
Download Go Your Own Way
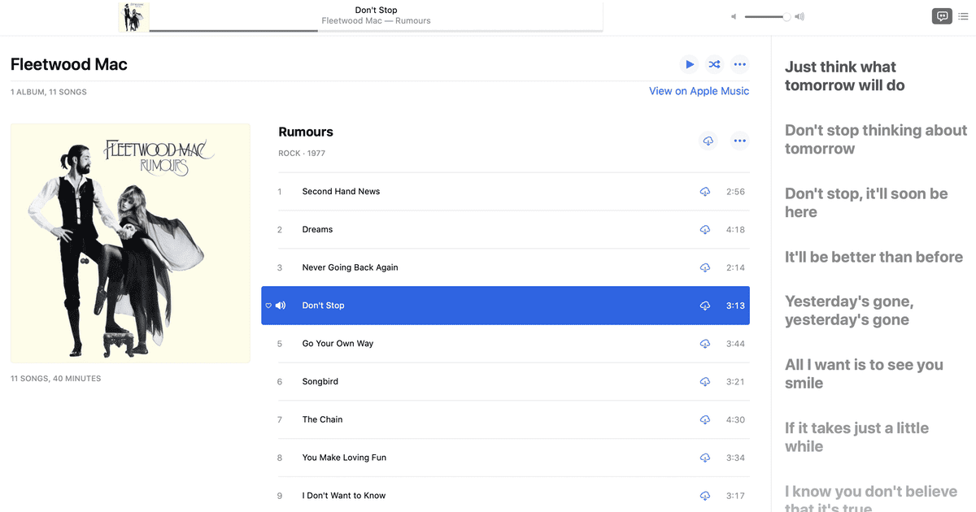[x=705, y=344]
